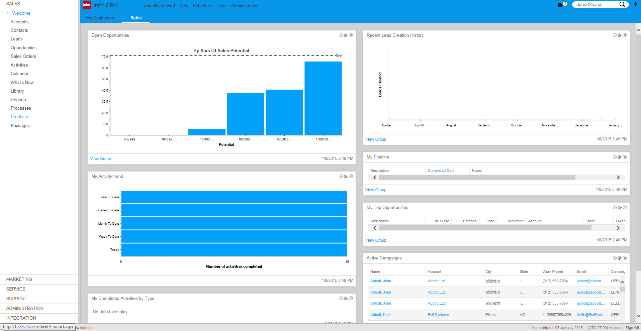Image resolution: width=641 pixels, height=331 pixels.
Task: Open Products in the Sales sidebar
Action: (19, 117)
